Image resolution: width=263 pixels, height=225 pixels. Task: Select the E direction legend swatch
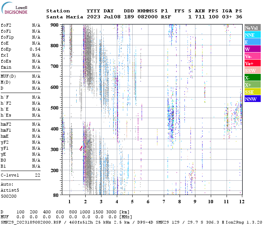pos(252,42)
